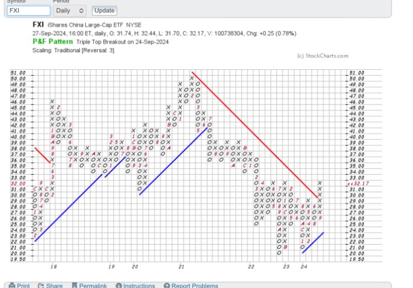Click the Update button

tap(105, 11)
